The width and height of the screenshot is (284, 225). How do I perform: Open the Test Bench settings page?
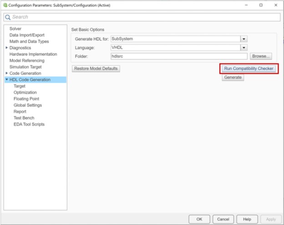point(24,118)
